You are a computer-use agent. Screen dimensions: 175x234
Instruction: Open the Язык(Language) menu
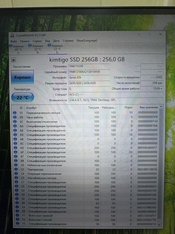tap(87, 40)
